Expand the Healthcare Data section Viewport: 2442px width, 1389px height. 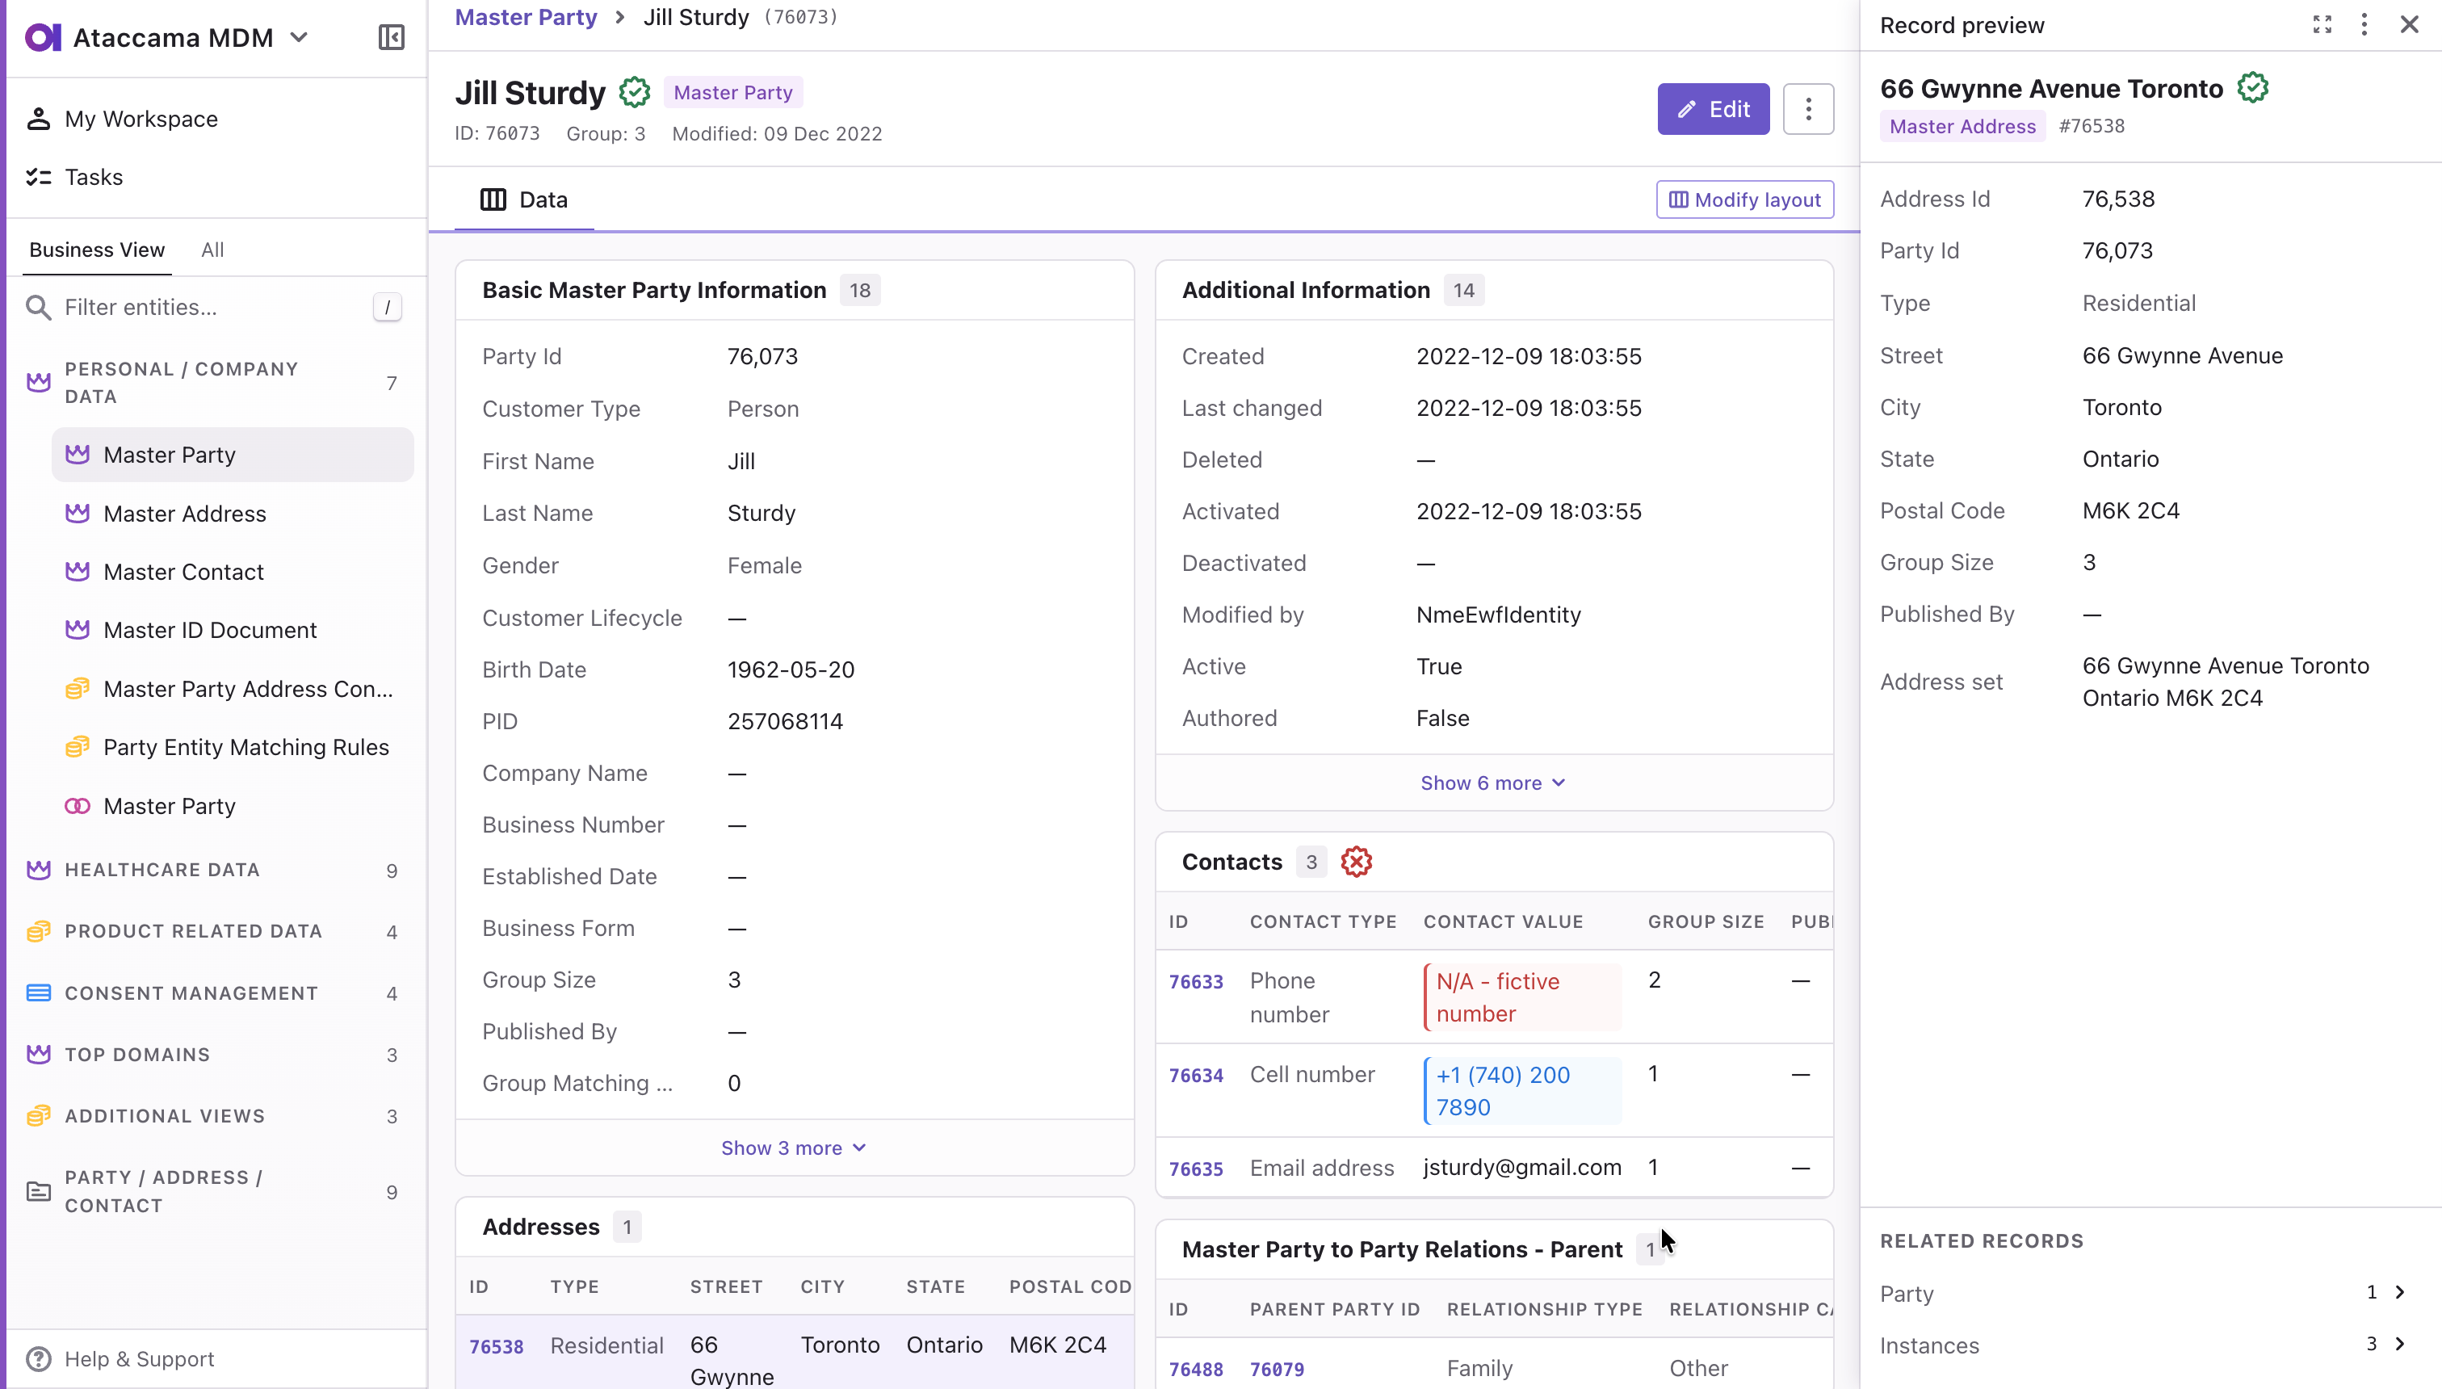tap(216, 870)
